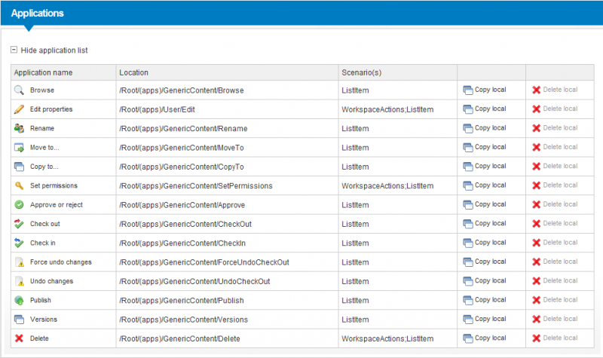The width and height of the screenshot is (603, 358).
Task: Delete local for Force undo changes row
Action: pyautogui.click(x=555, y=262)
